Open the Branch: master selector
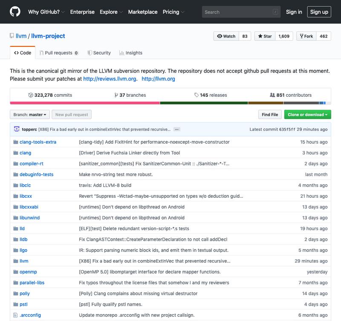 pos(30,115)
